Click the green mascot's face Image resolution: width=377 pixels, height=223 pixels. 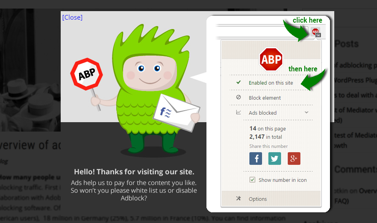coord(150,73)
